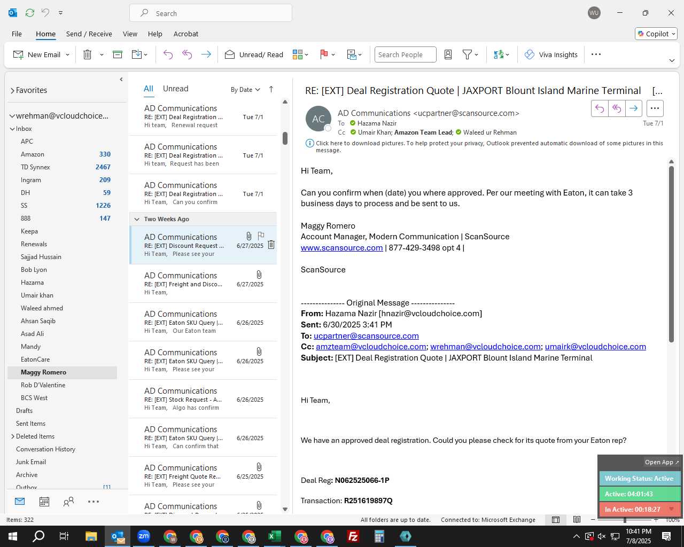Switch to Reading view in status bar
Viewport: 684px width, 547px height.
[x=577, y=520]
